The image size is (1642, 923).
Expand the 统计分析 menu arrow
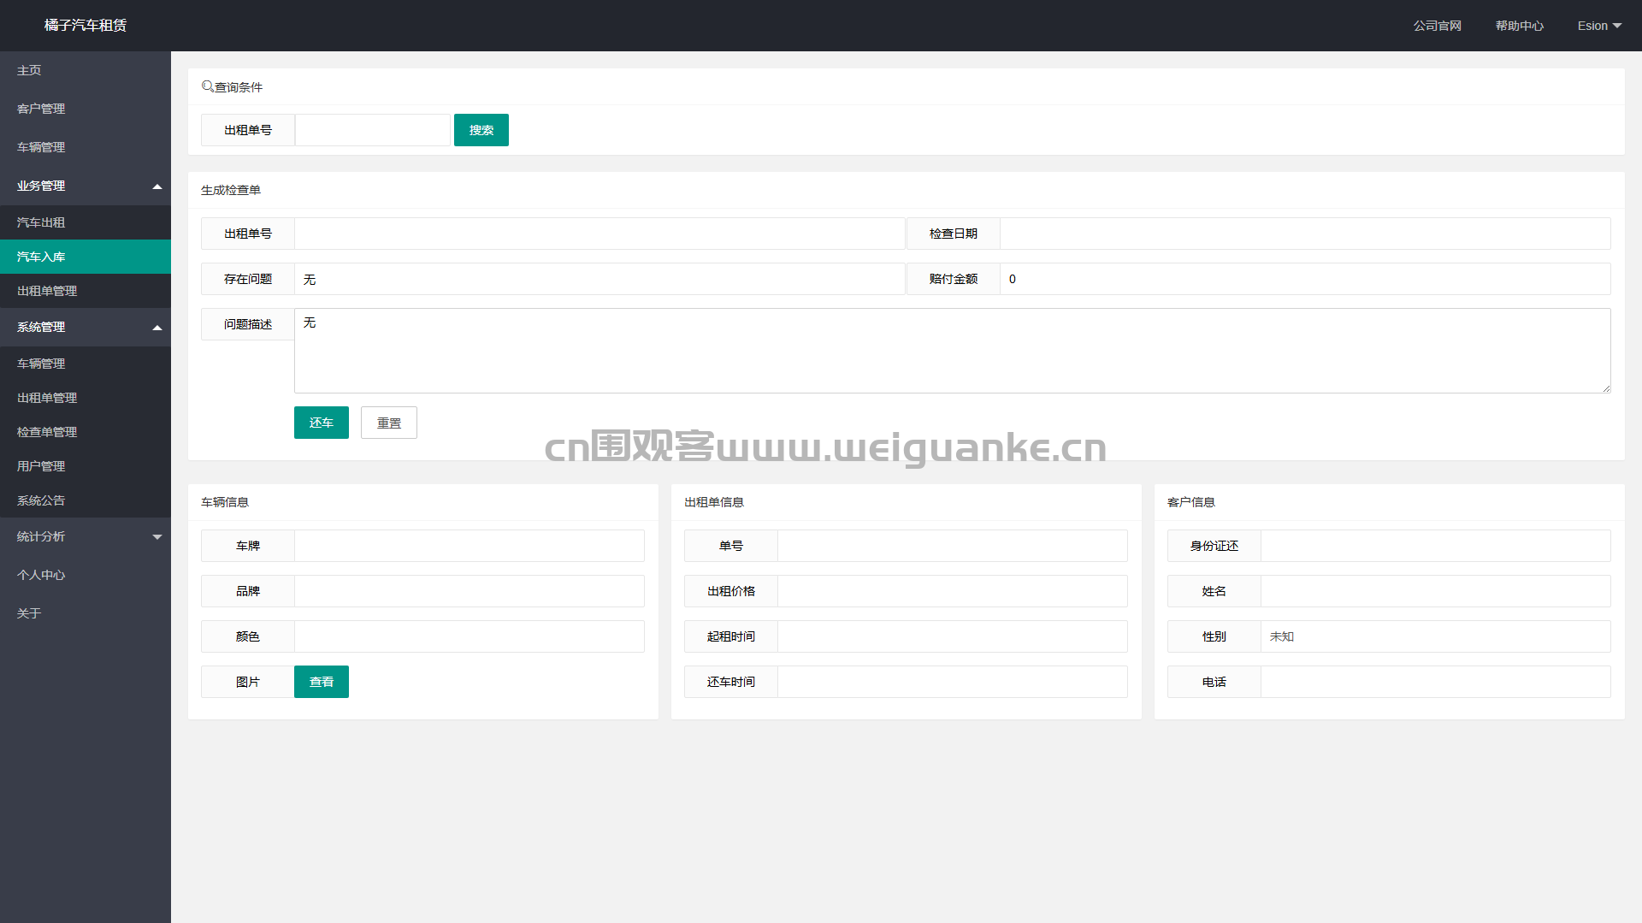157,537
